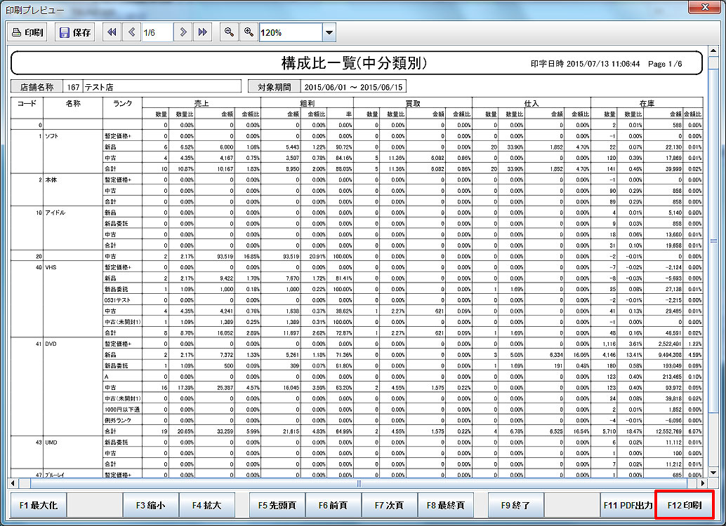Click the zoom in magnifier icon
Image resolution: width=726 pixels, height=526 pixels.
pos(248,32)
